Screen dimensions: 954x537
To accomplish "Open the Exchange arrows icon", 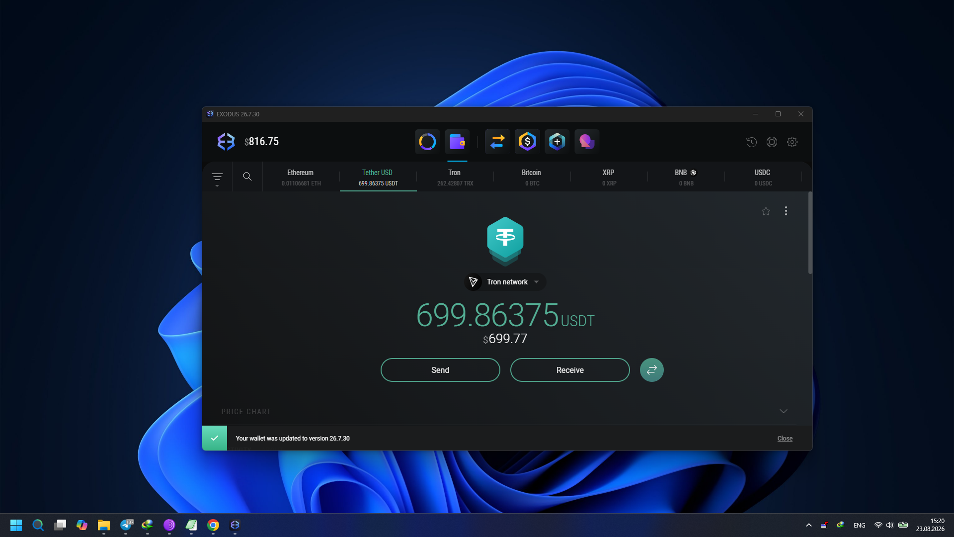I will (497, 142).
